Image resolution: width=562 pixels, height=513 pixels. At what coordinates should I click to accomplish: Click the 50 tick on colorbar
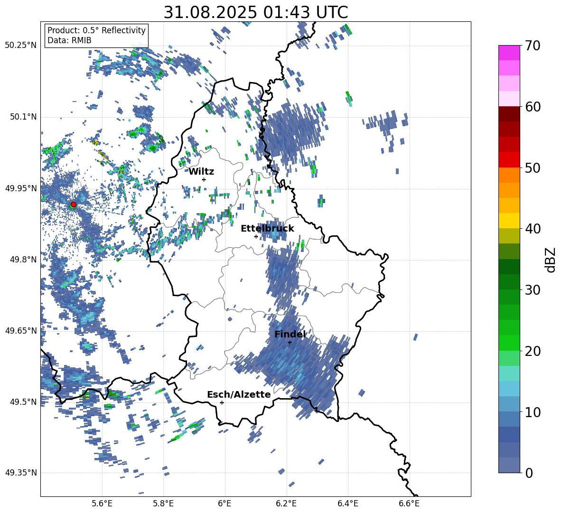coord(533,168)
